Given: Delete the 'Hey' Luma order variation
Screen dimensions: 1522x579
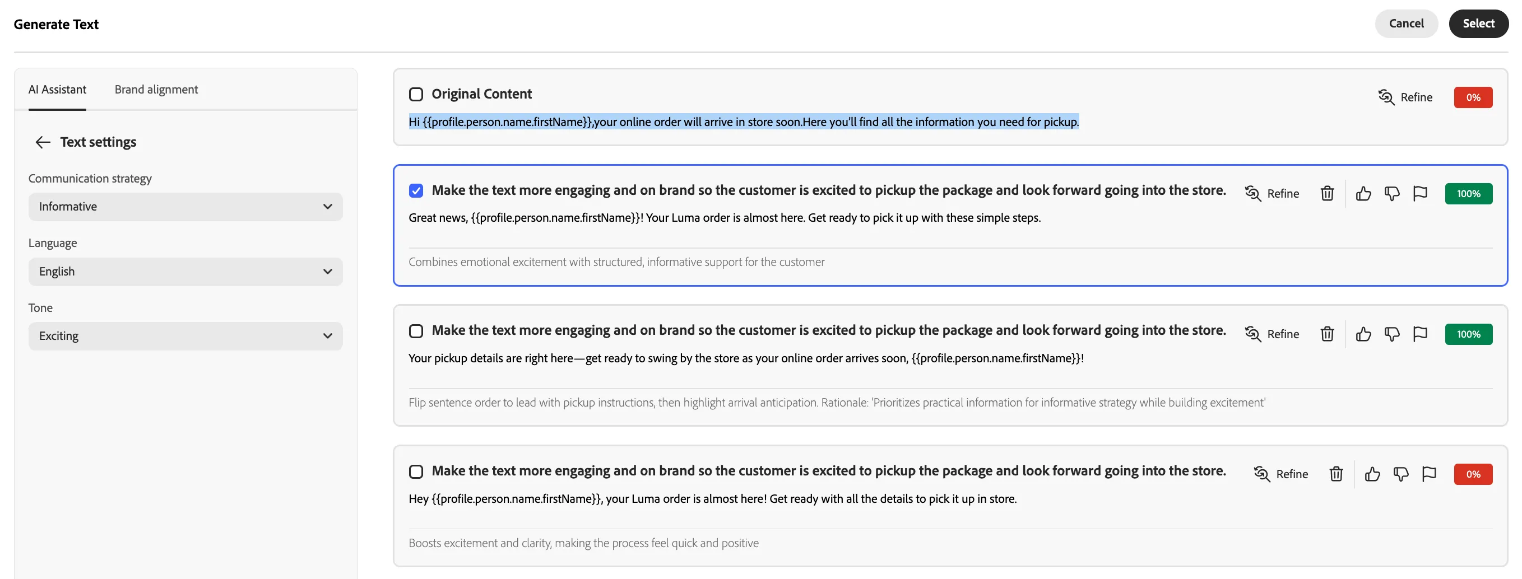Looking at the screenshot, I should coord(1336,474).
